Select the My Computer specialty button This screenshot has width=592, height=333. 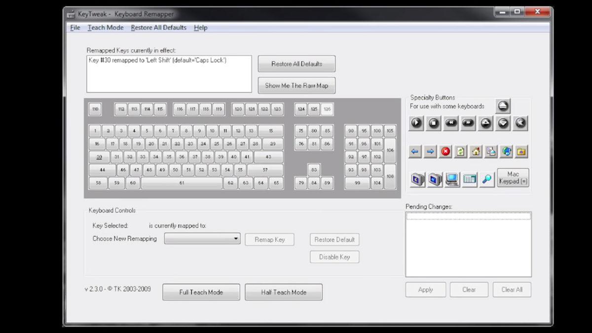click(x=451, y=179)
